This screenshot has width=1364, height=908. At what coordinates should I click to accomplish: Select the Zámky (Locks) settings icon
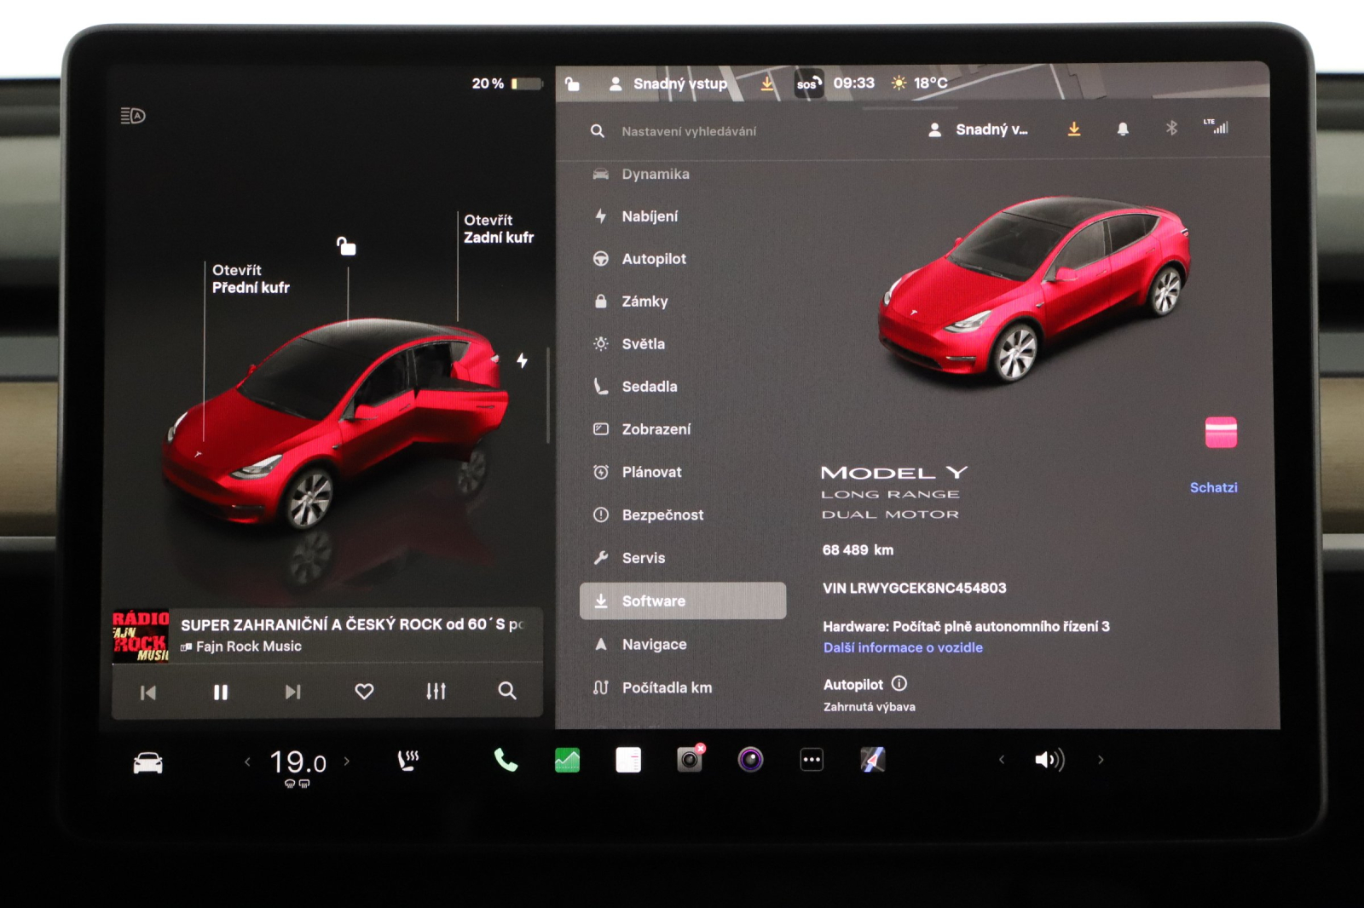(x=601, y=301)
